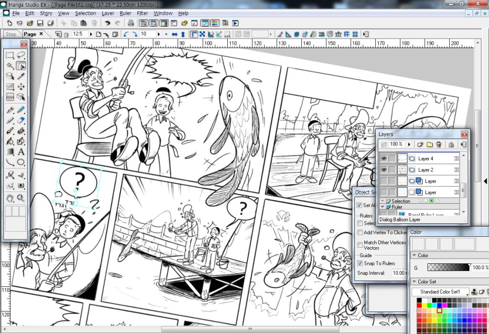
Task: Click the Paste clipboard icon
Action: coord(84,23)
